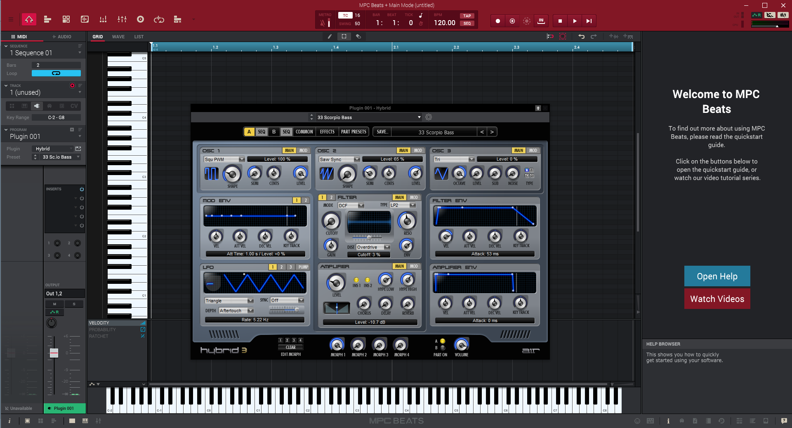Toggle track record arm button
This screenshot has height=428, width=792.
tap(72, 86)
